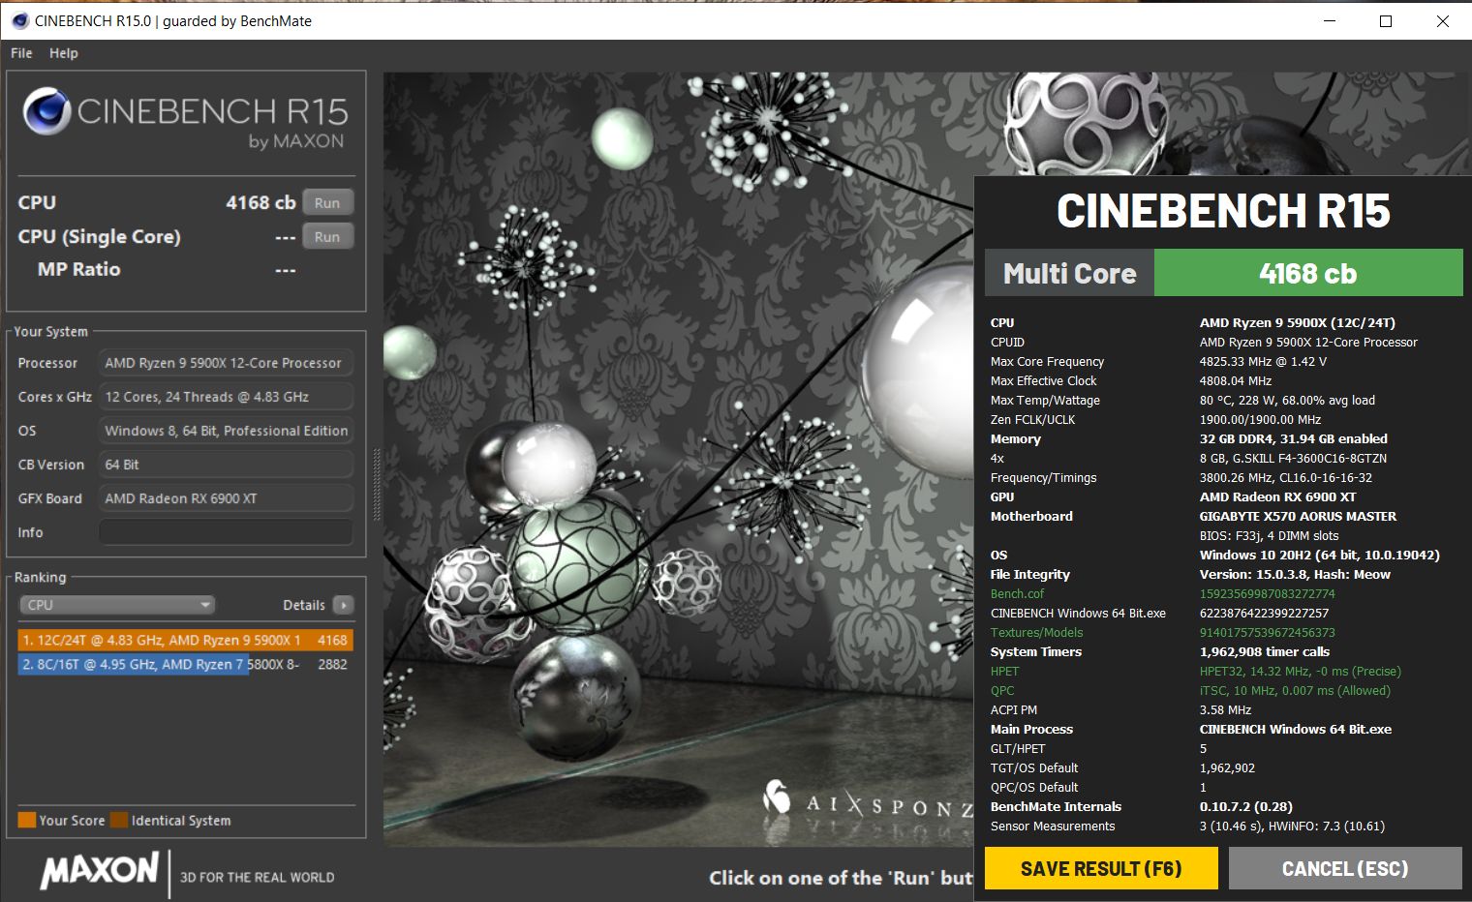The width and height of the screenshot is (1472, 902).
Task: Click the Textures/Models integrity entry
Action: tap(1036, 632)
